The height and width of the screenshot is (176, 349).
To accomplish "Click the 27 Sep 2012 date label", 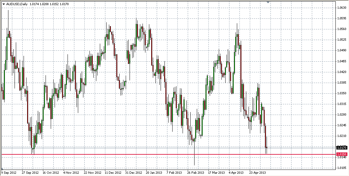I will pyautogui.click(x=30, y=172).
